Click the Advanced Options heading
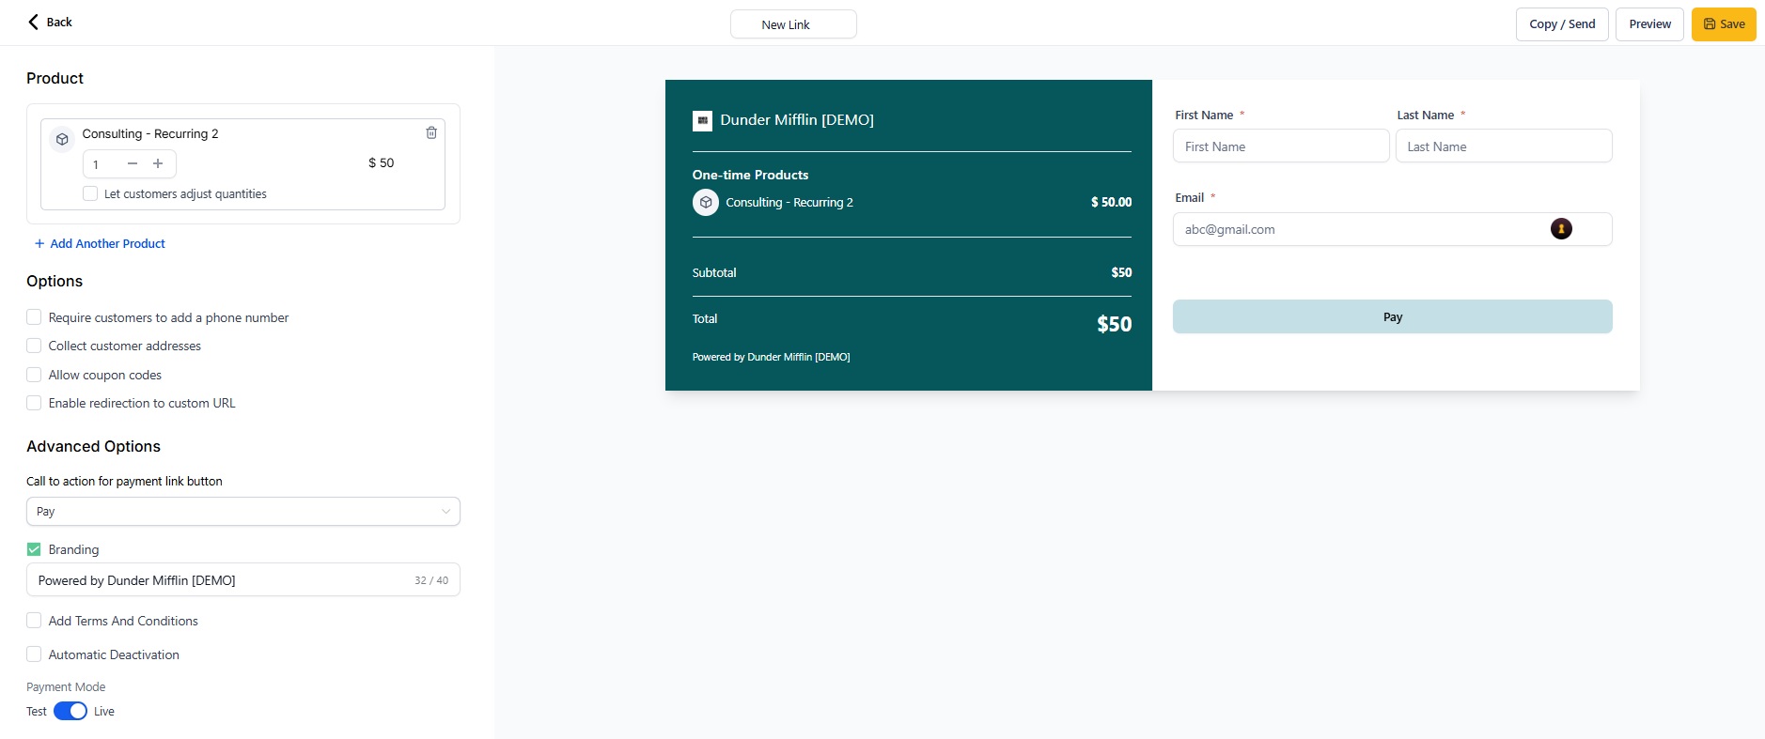Image resolution: width=1765 pixels, height=739 pixels. [93, 446]
